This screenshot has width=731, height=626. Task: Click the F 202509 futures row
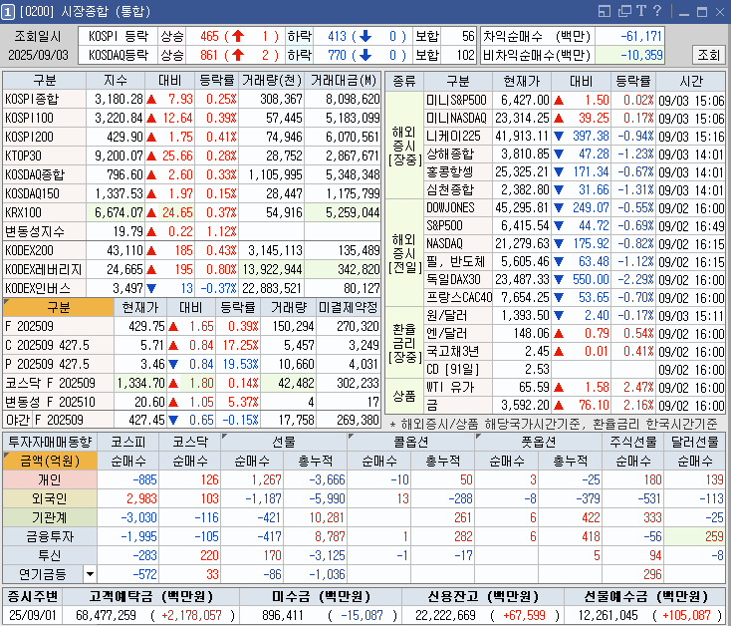pos(191,326)
